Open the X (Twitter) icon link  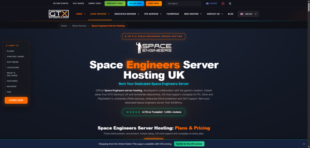[x=230, y=4]
